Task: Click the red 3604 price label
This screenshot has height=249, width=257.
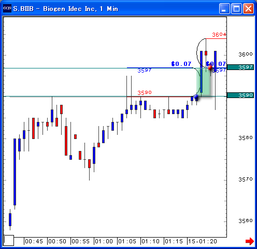Action: point(219,35)
